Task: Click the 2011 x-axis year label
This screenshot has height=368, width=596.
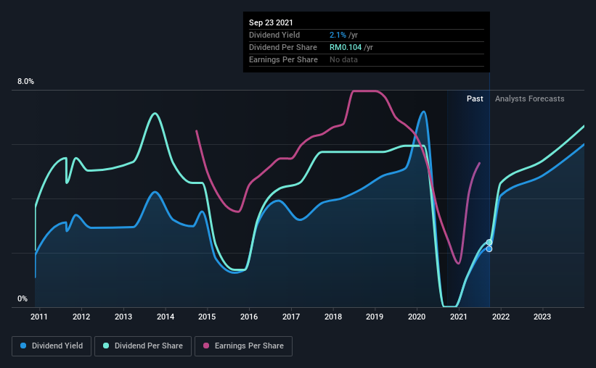Action: pyautogui.click(x=38, y=317)
